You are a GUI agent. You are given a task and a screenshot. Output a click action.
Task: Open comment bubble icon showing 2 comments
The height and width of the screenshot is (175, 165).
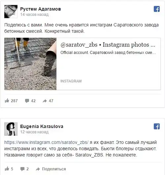pos(22,169)
